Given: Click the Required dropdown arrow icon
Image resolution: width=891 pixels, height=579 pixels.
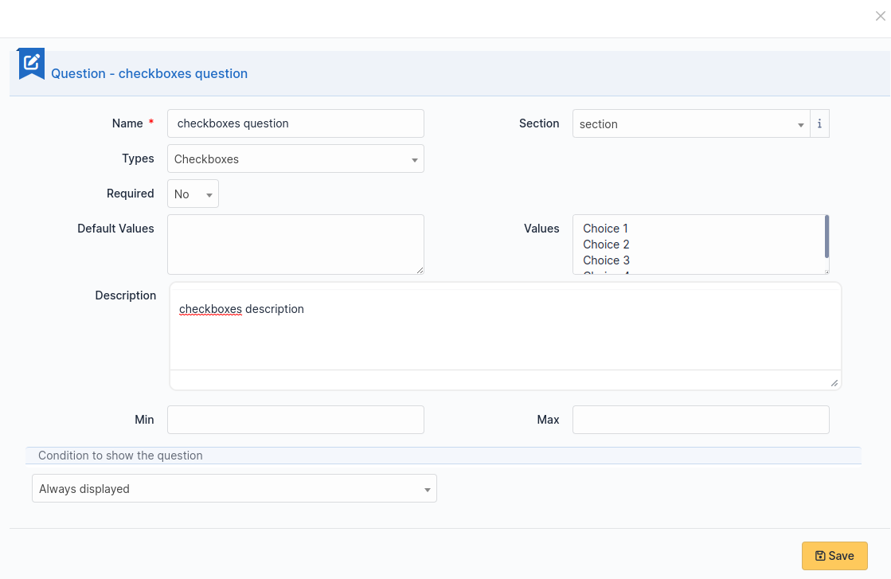Looking at the screenshot, I should 209,194.
